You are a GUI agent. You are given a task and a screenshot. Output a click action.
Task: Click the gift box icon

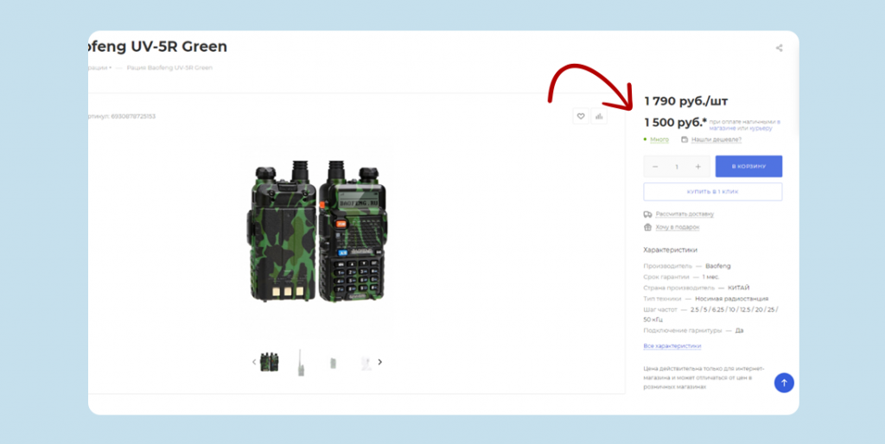tap(647, 227)
